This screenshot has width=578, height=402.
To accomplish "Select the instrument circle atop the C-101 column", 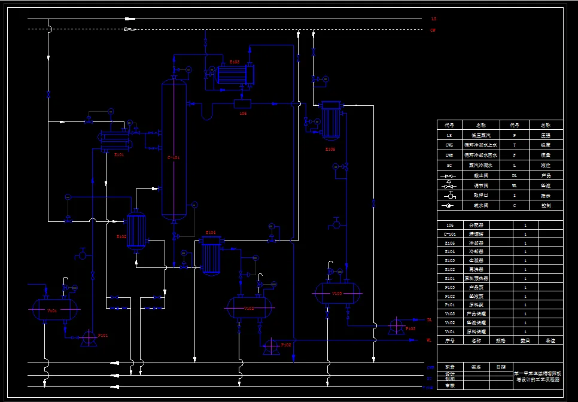I will point(188,69).
